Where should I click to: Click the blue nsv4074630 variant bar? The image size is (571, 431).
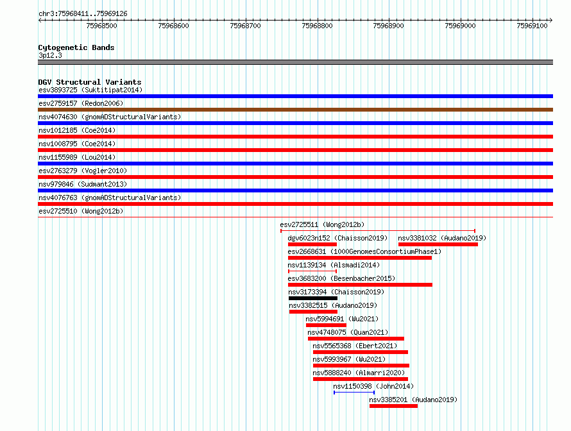click(295, 123)
